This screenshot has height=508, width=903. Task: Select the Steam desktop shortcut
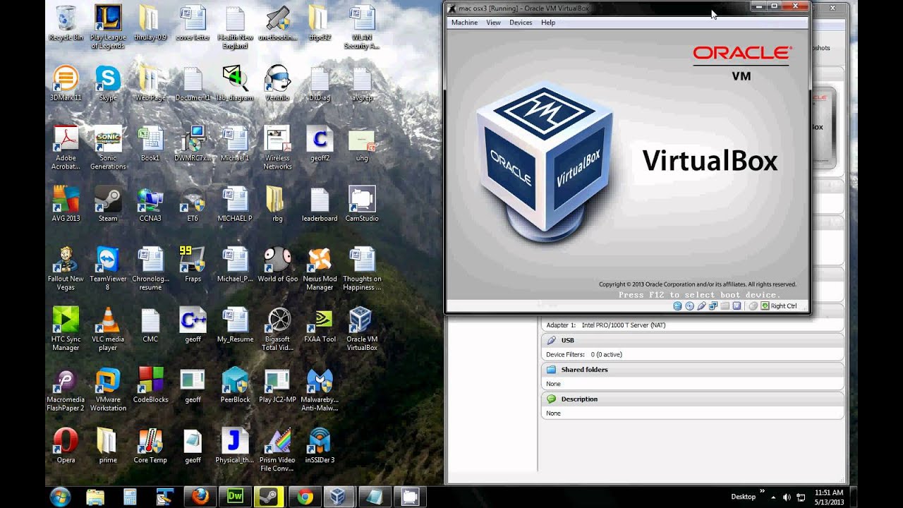(x=108, y=204)
